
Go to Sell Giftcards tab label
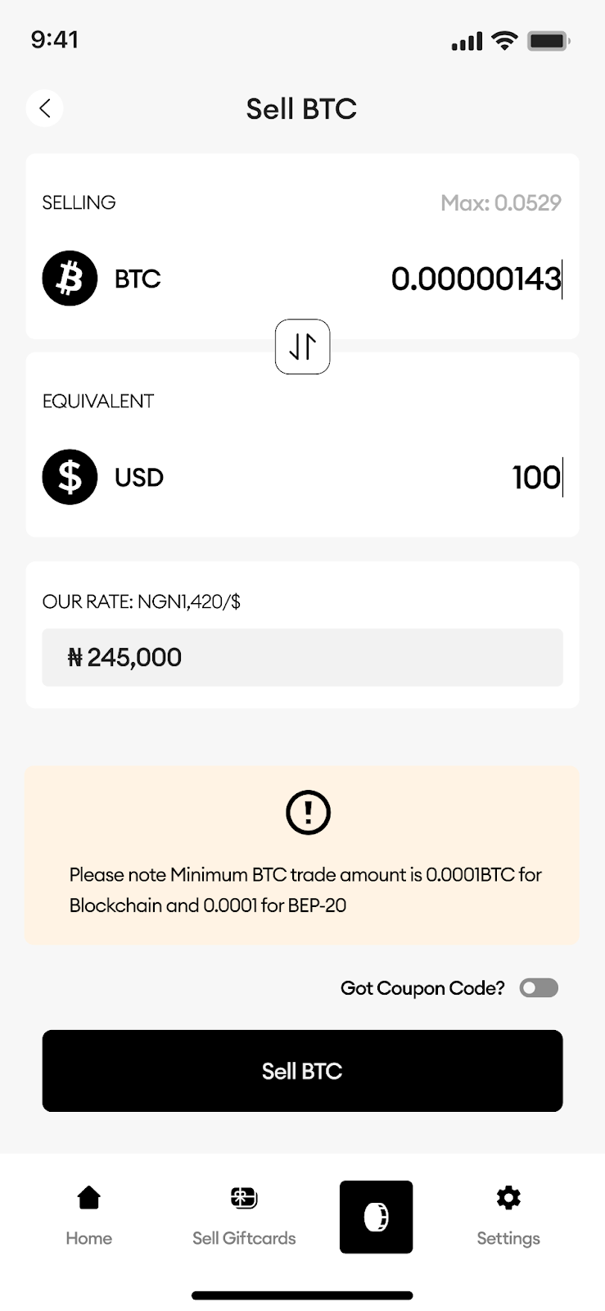click(244, 1238)
